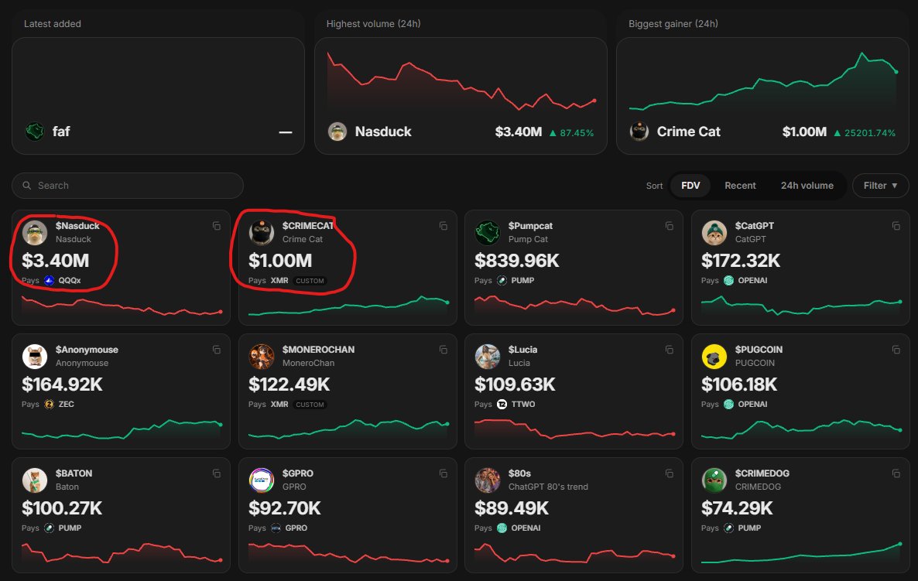The width and height of the screenshot is (918, 581).
Task: Click the $92.70K value
Action: pos(285,508)
